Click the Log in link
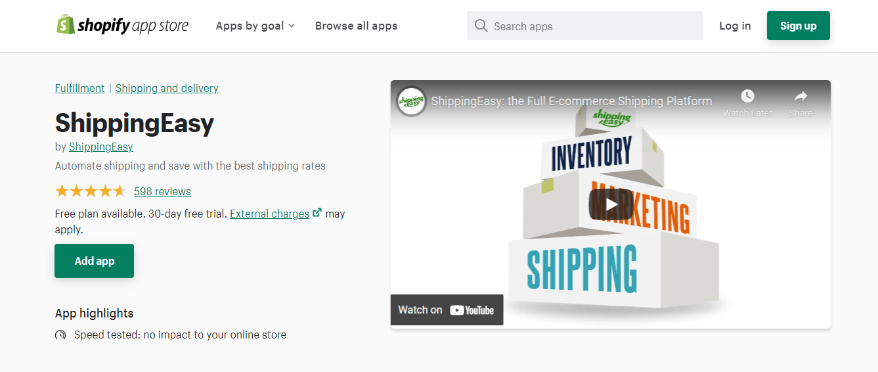The image size is (878, 372). (735, 26)
